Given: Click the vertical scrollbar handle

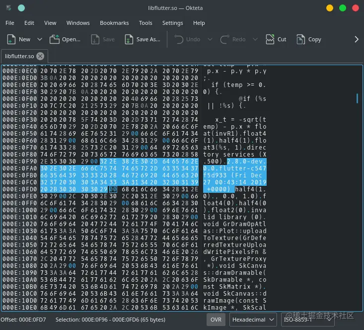Looking at the screenshot, I should tap(357, 98).
